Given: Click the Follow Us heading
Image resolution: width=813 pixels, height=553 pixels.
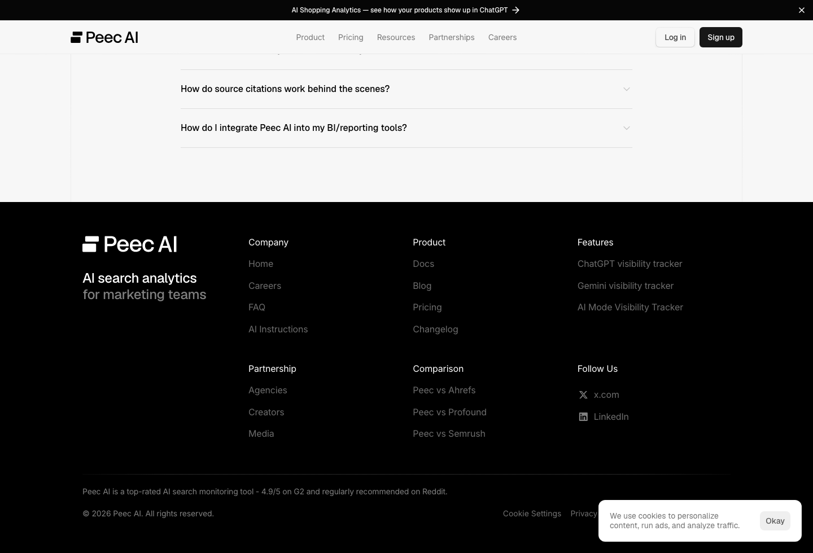Looking at the screenshot, I should click(598, 369).
